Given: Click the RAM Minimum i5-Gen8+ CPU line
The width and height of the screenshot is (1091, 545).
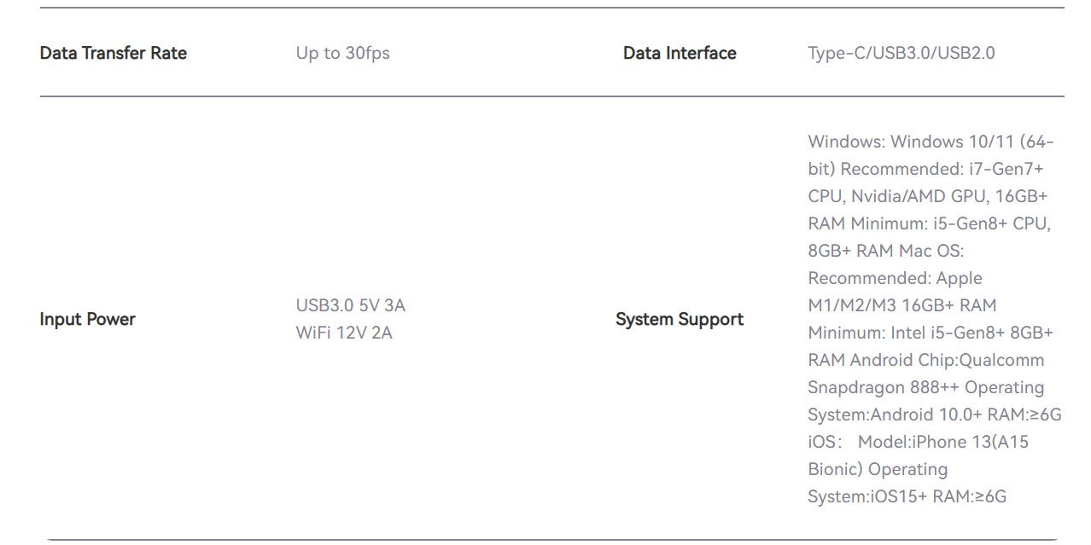Looking at the screenshot, I should coord(929,223).
